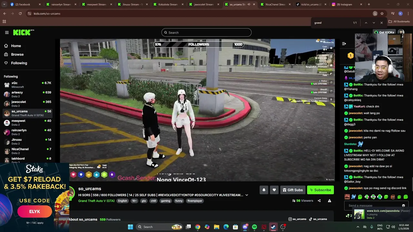Image resolution: width=413 pixels, height=232 pixels.
Task: Click the notification bell for so_urcams
Action: [x=264, y=190]
